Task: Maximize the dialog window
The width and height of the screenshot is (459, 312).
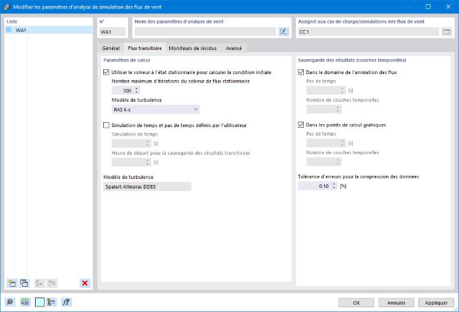Action: click(x=428, y=7)
